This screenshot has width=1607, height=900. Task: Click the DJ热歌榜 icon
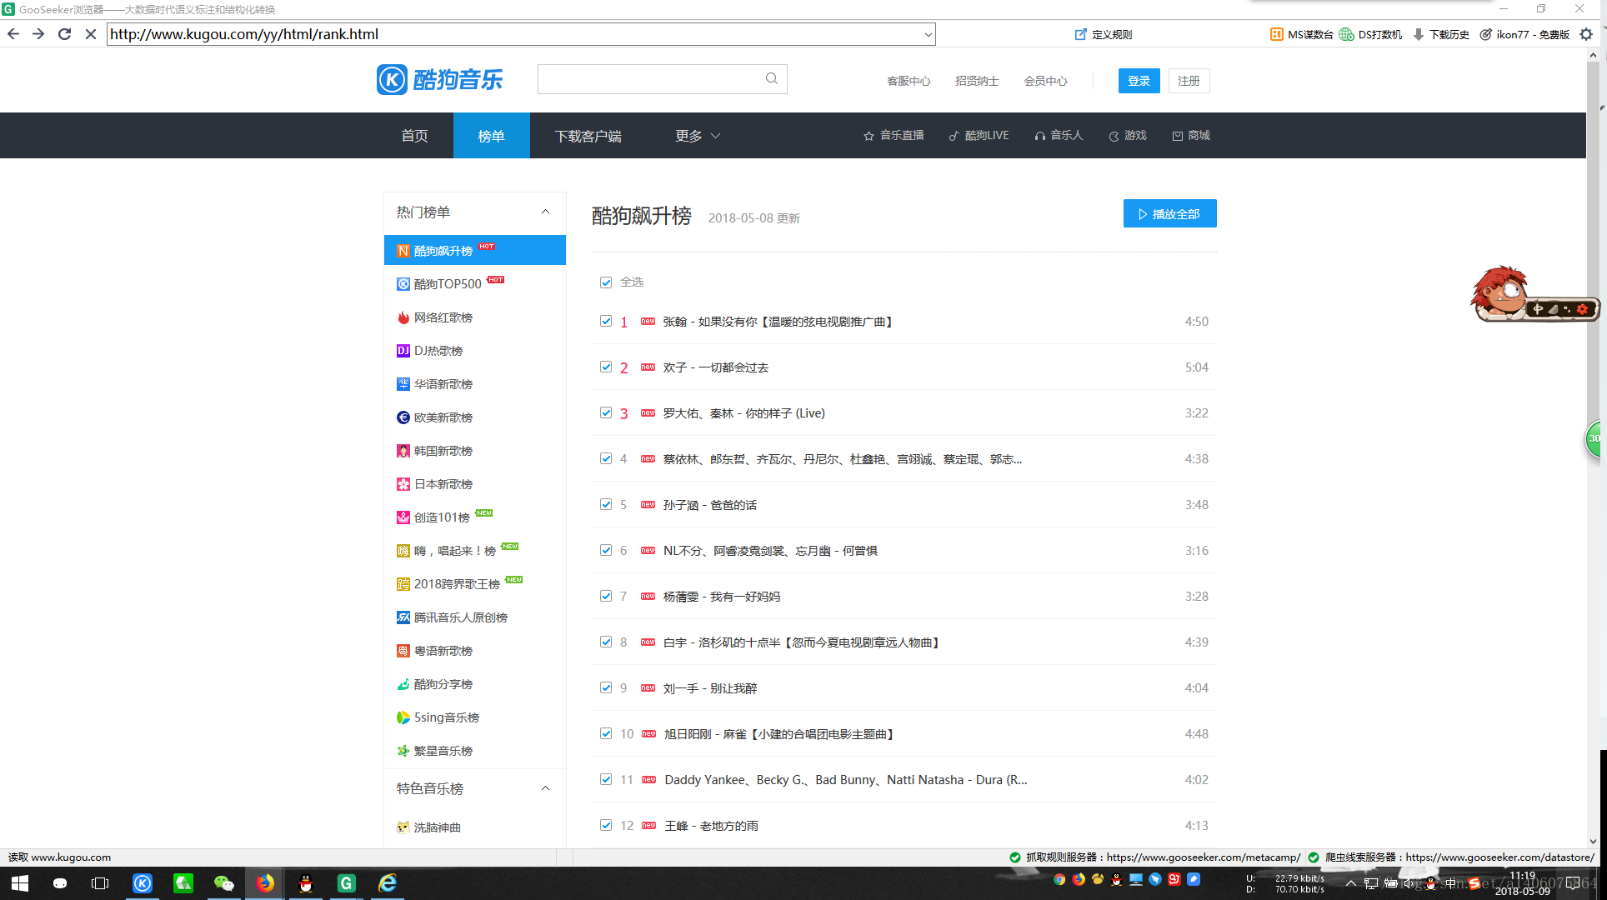click(403, 351)
